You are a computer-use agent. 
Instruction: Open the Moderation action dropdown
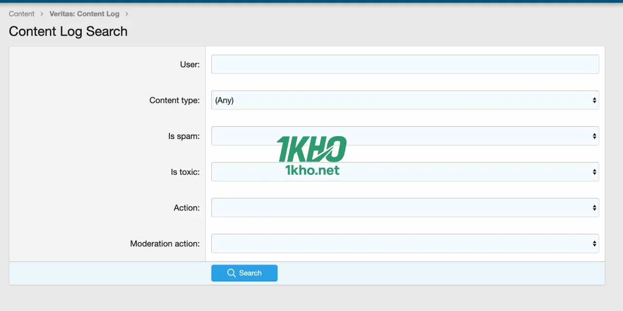[404, 243]
